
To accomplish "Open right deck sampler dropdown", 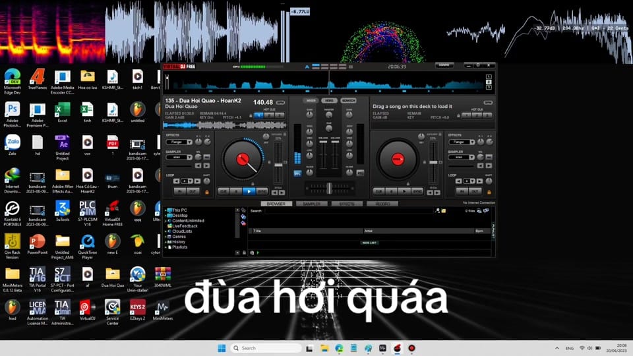I will [472, 157].
